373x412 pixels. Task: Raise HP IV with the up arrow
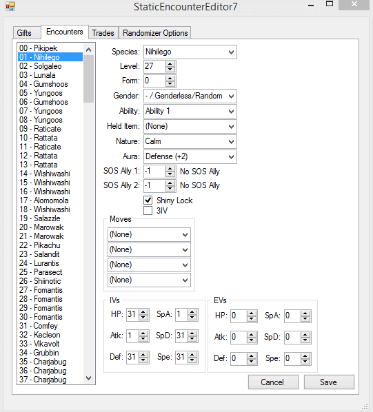tap(143, 312)
